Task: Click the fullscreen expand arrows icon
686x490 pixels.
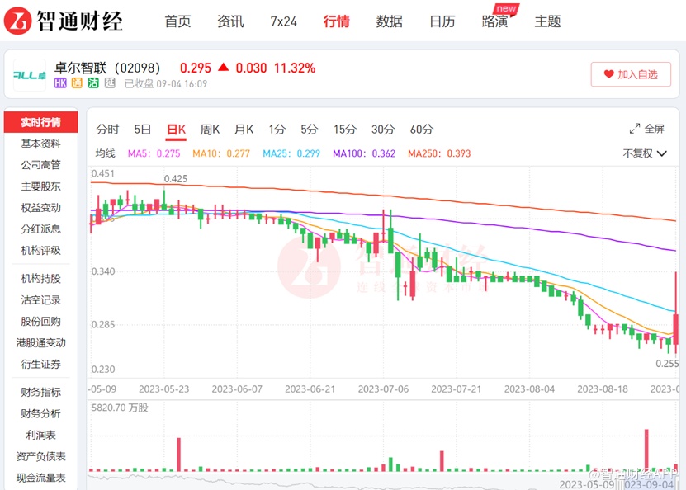Action: pyautogui.click(x=634, y=129)
